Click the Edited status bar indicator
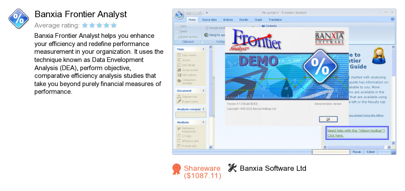Screen dimensions: 405x191 click(x=371, y=152)
